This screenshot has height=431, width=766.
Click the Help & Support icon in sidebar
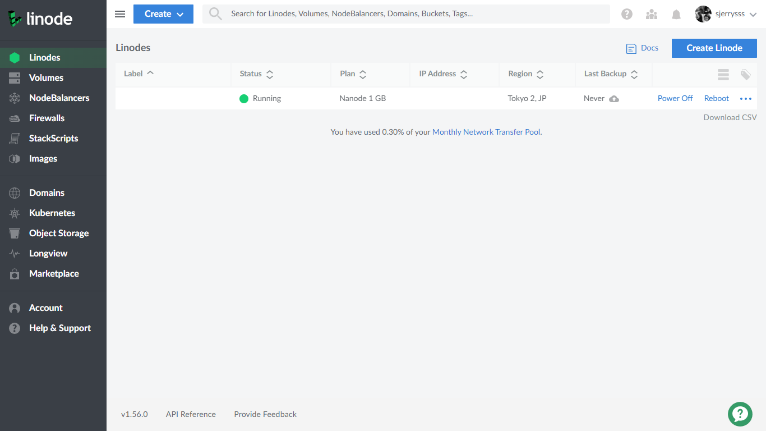pyautogui.click(x=15, y=328)
